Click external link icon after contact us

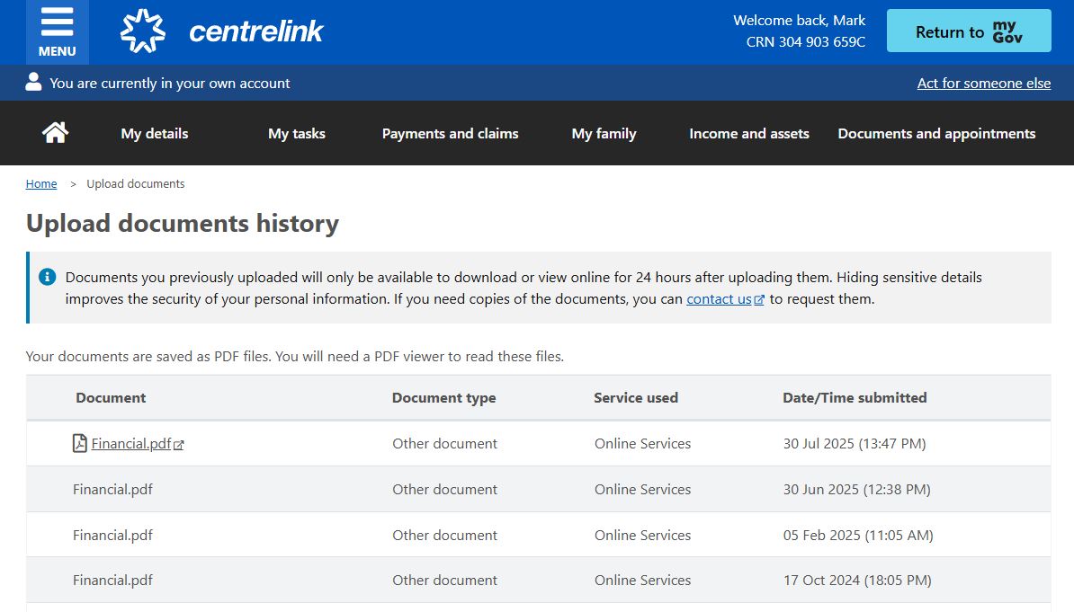tap(759, 300)
